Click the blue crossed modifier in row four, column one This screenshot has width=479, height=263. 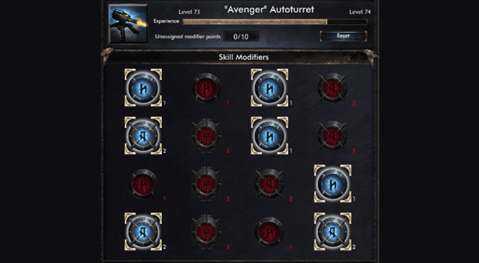(143, 231)
